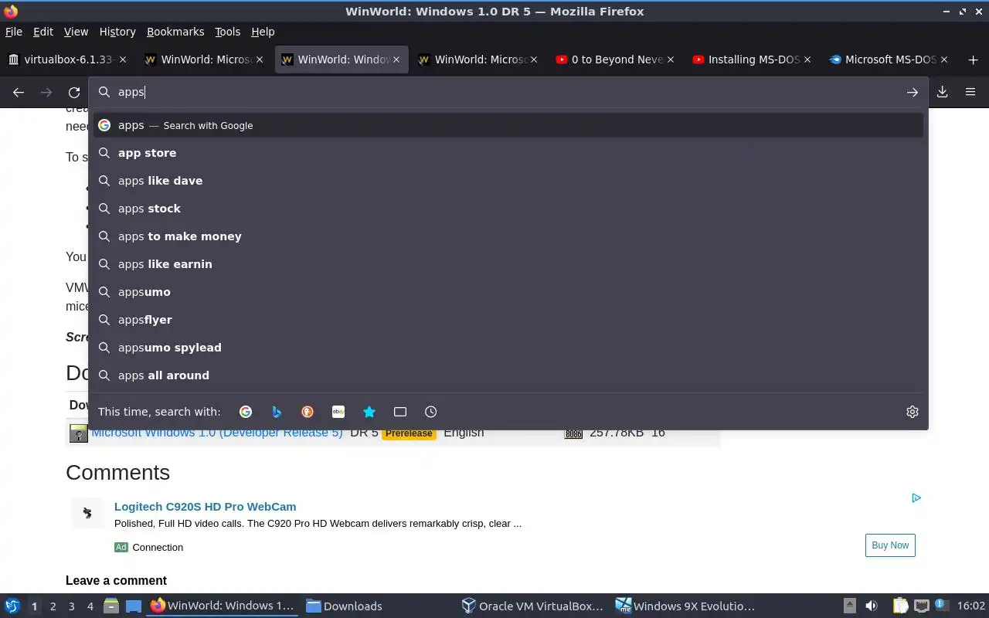Open the Help menu
The width and height of the screenshot is (989, 618).
click(263, 32)
